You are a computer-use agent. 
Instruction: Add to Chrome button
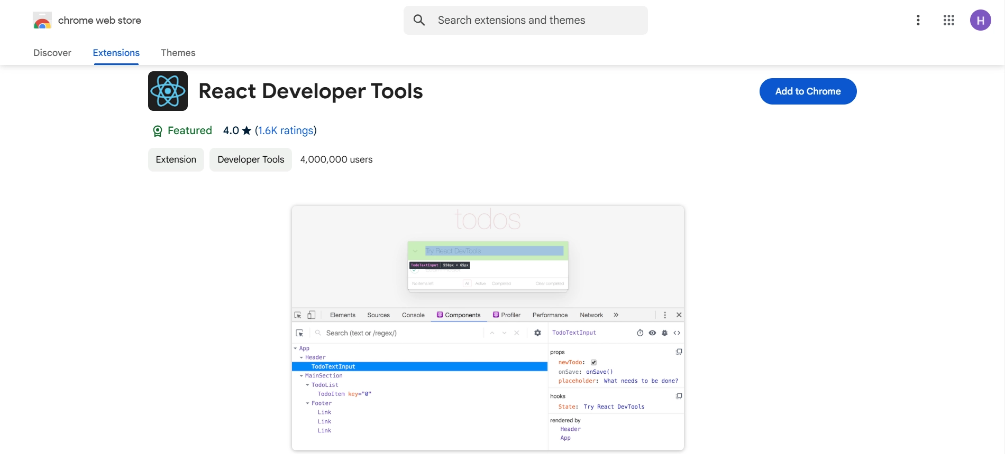click(808, 91)
